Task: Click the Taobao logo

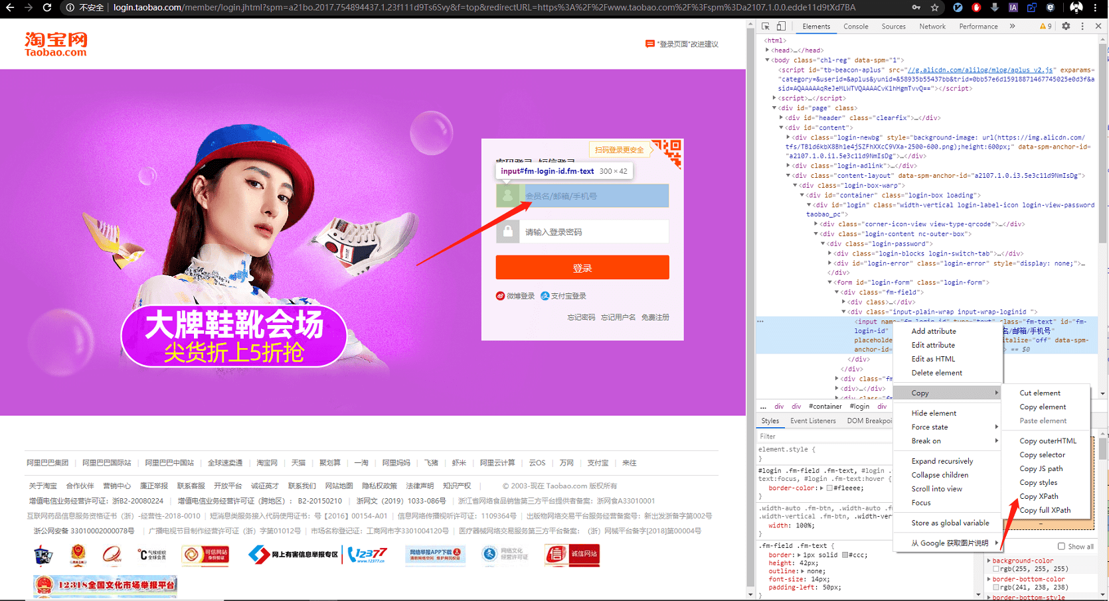Action: tap(56, 44)
